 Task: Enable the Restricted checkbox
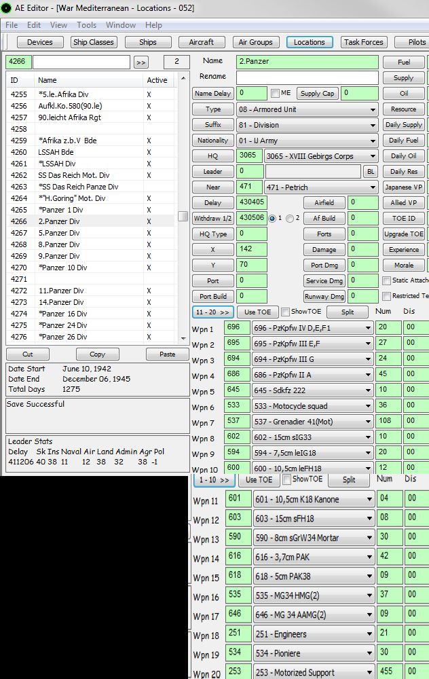click(x=387, y=296)
